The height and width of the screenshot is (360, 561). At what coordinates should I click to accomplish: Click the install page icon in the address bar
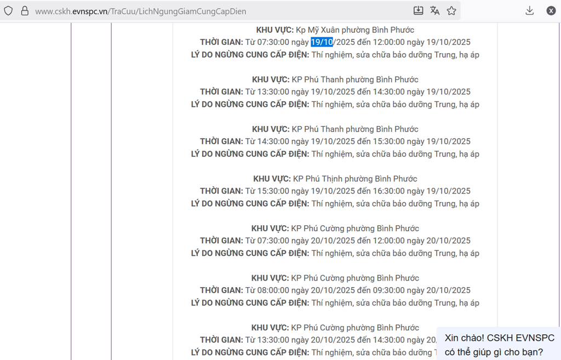tap(418, 11)
